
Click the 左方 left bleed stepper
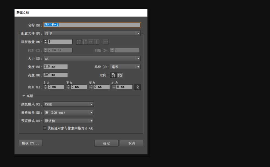91,87
